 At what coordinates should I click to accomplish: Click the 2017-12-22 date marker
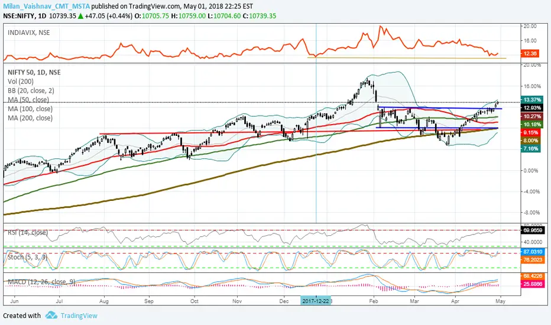(316, 301)
